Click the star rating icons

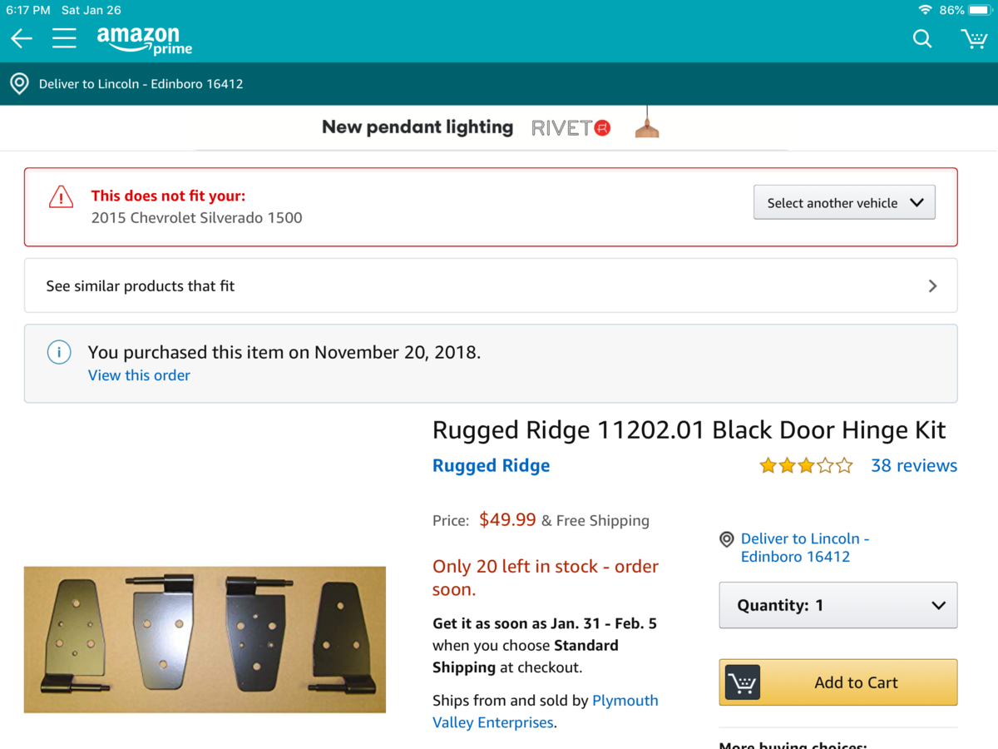click(x=805, y=466)
